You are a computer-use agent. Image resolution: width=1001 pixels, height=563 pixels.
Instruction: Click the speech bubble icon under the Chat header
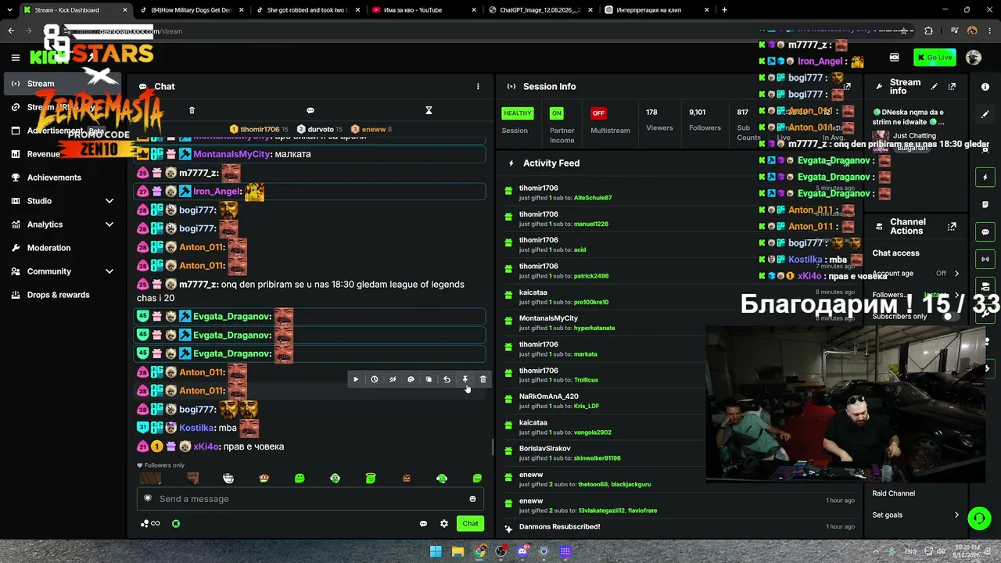[310, 110]
